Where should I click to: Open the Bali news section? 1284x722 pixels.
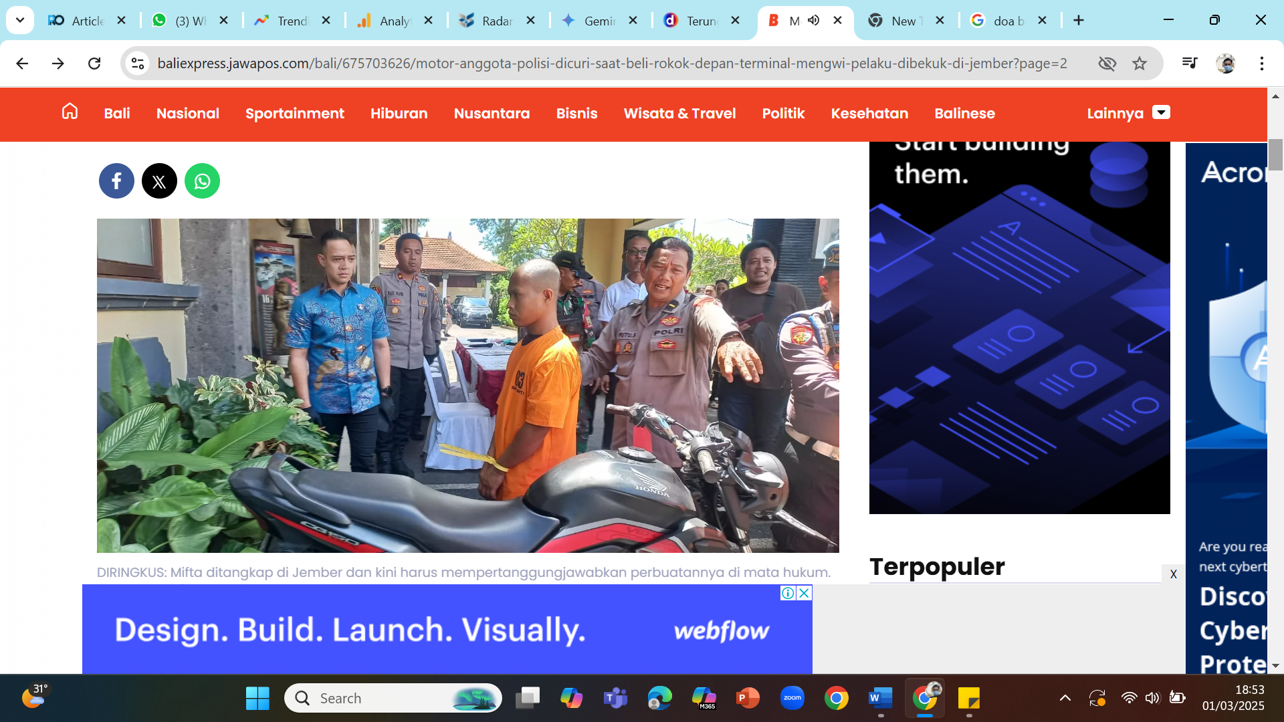point(117,114)
